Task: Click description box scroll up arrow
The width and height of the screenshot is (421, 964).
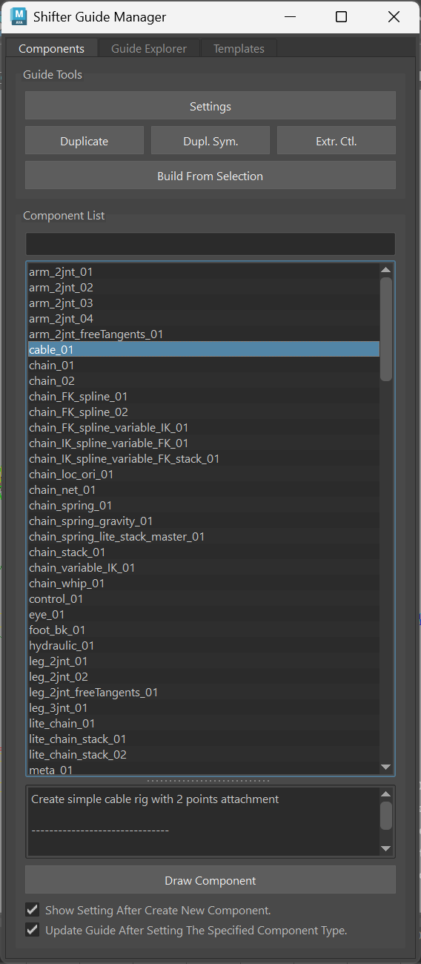Action: tap(386, 794)
